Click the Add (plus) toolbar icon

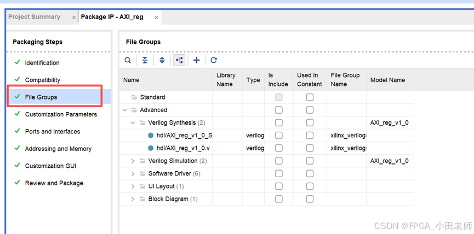pos(197,60)
